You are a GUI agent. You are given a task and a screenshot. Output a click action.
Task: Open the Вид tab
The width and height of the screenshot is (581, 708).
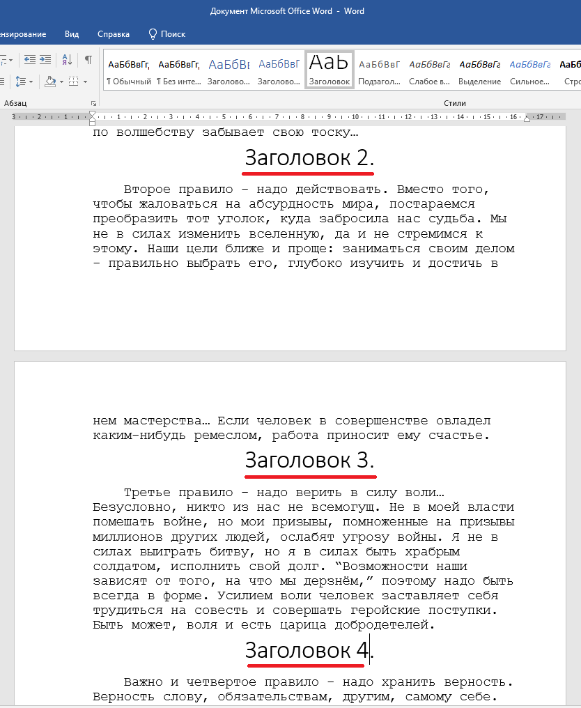coord(71,34)
